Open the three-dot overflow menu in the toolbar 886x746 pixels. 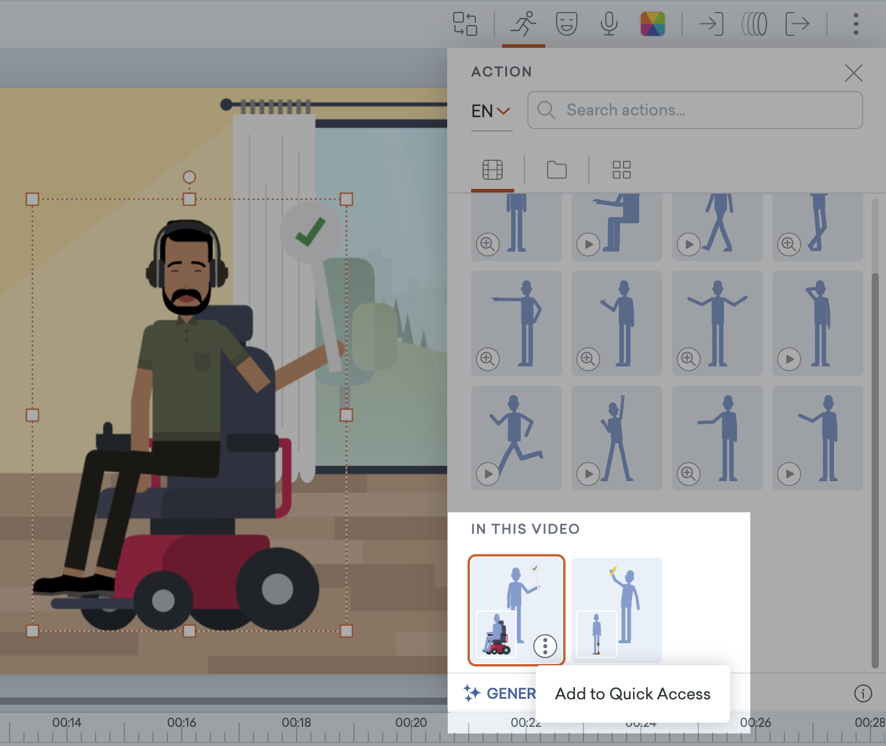tap(856, 24)
